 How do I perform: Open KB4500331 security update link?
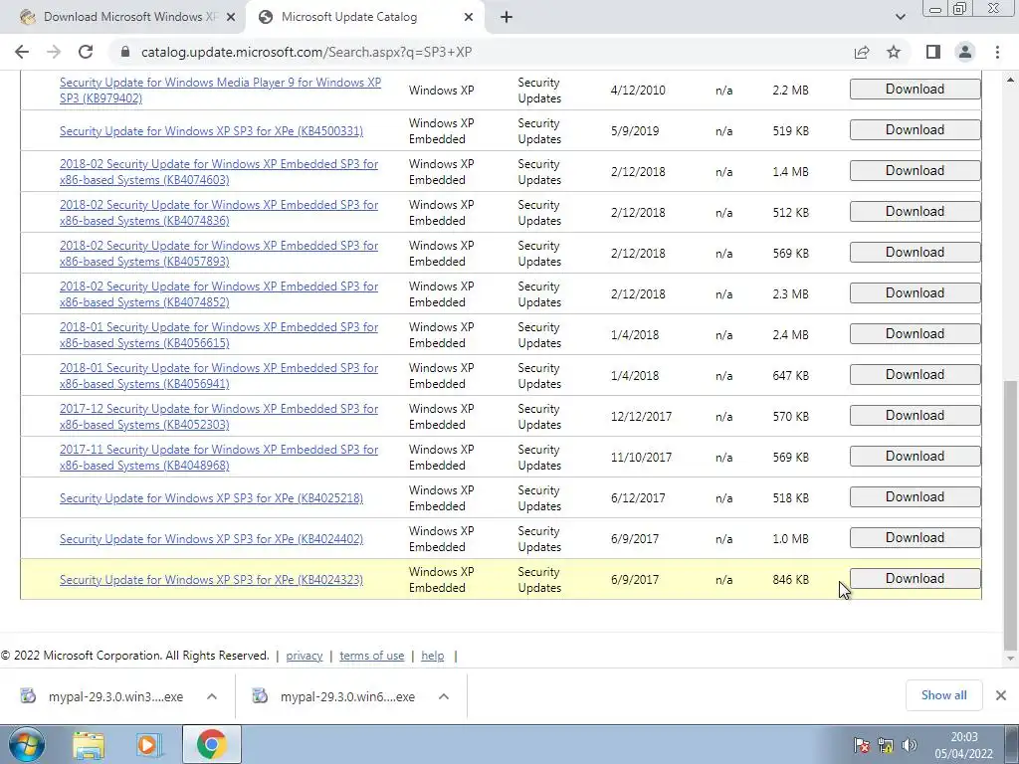(211, 131)
